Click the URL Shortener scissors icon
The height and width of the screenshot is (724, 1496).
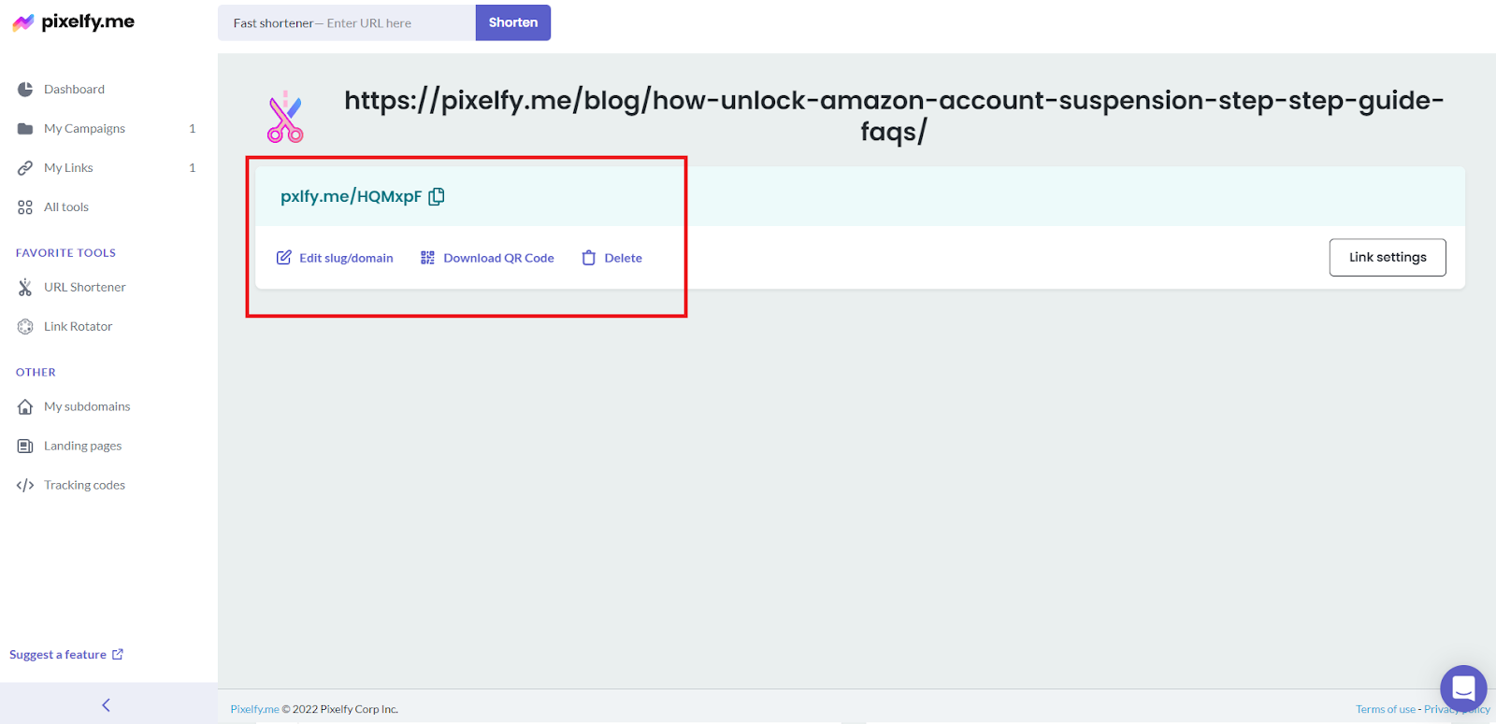25,287
